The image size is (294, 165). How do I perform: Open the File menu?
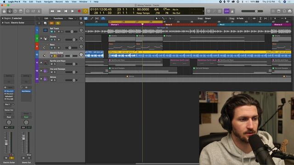coord(24,2)
